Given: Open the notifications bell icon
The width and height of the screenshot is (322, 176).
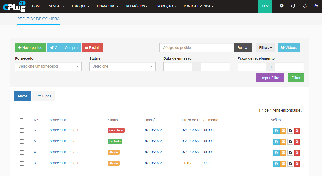Looking at the screenshot, I should click(305, 6).
